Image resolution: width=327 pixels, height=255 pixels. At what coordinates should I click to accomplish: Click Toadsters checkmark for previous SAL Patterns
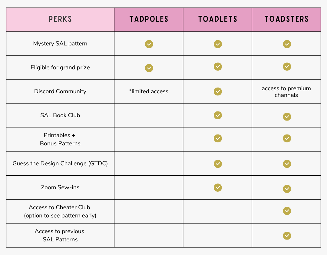point(287,236)
